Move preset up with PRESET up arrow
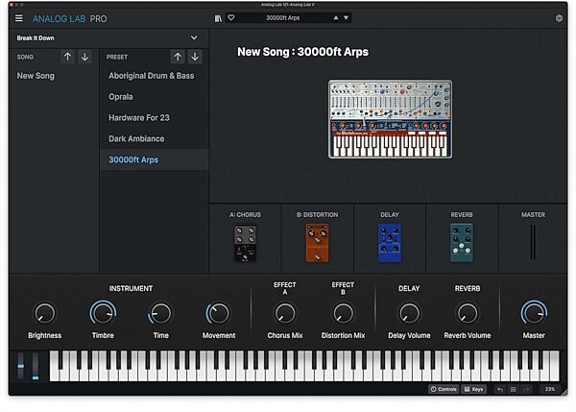This screenshot has width=576, height=412. [x=178, y=57]
